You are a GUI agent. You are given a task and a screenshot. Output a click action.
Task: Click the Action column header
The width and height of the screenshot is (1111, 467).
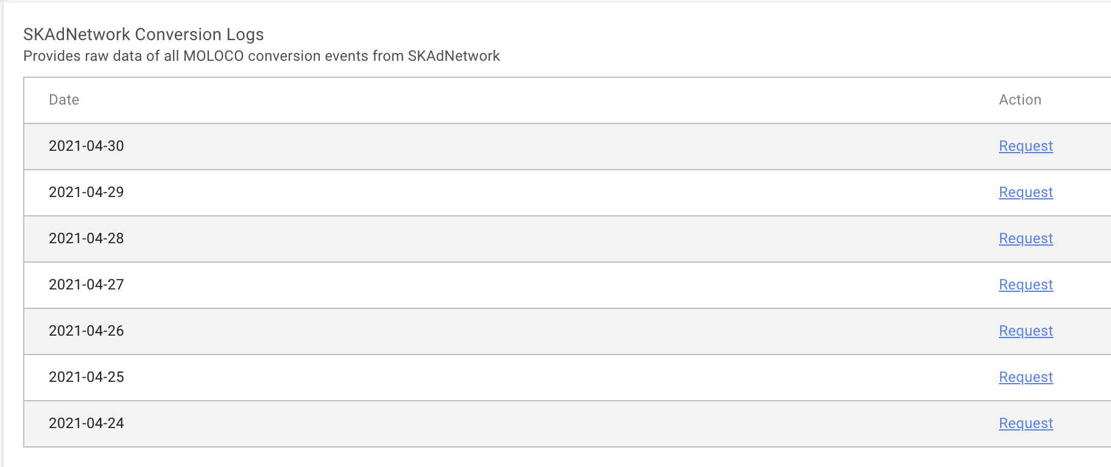[1020, 100]
